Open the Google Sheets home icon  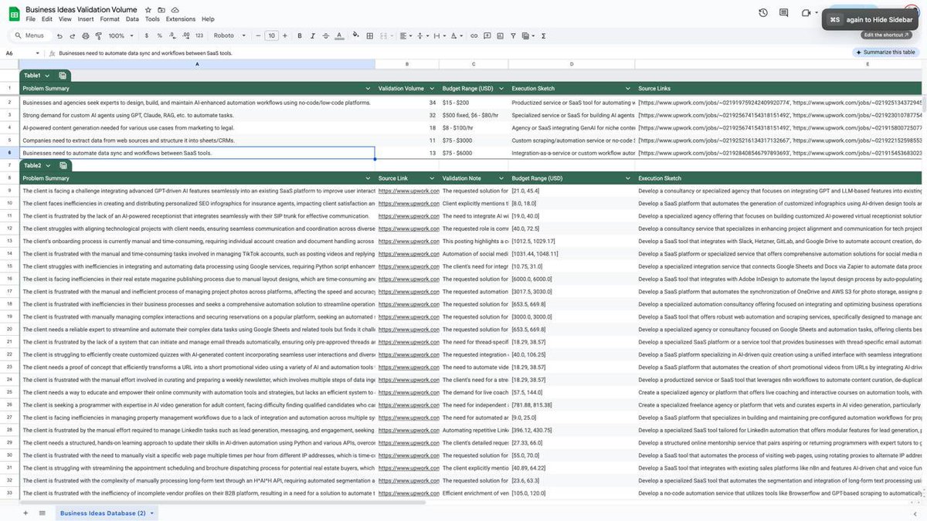(x=13, y=13)
